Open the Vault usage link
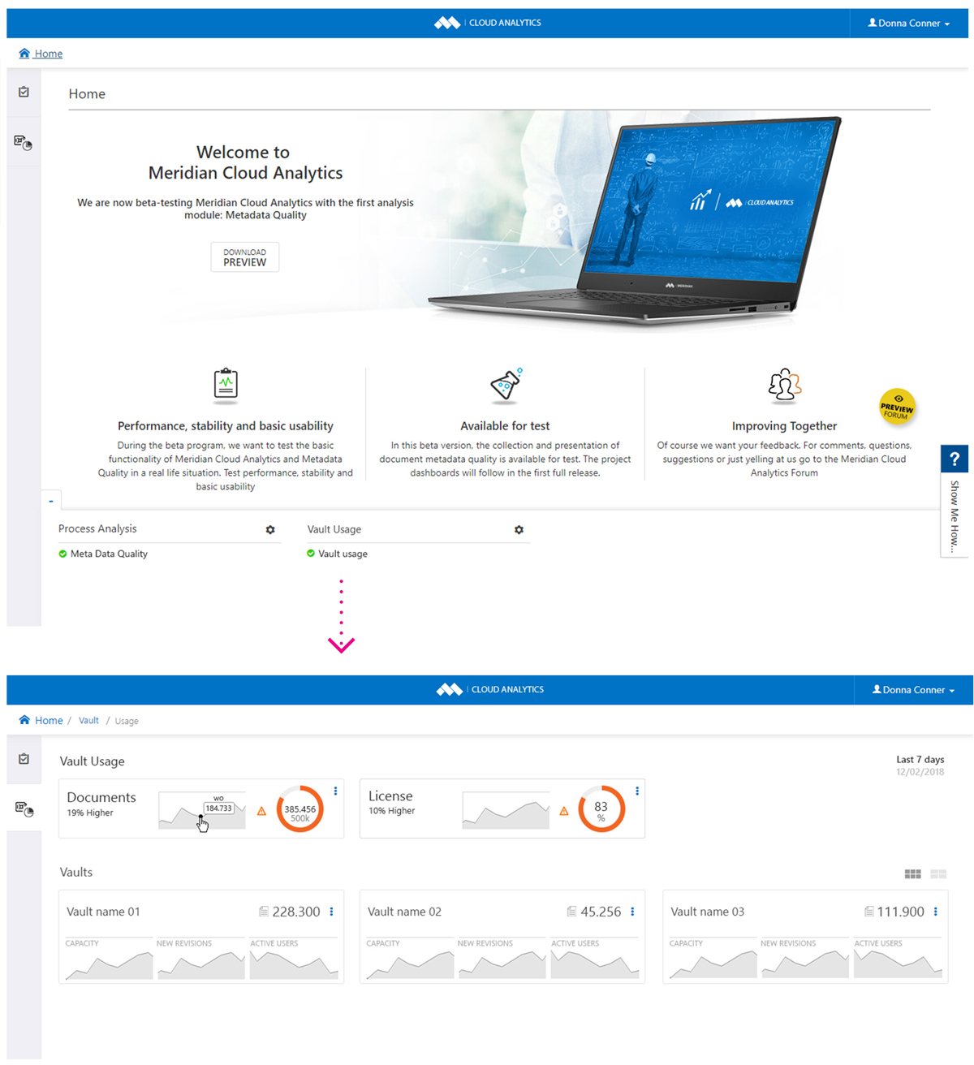Viewport: 974px width, 1065px height. coord(343,554)
